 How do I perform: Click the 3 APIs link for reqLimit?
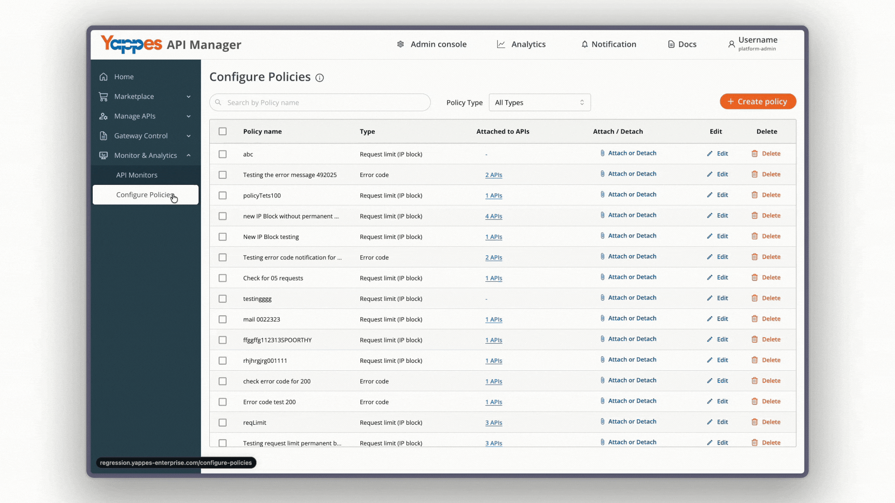coord(494,423)
